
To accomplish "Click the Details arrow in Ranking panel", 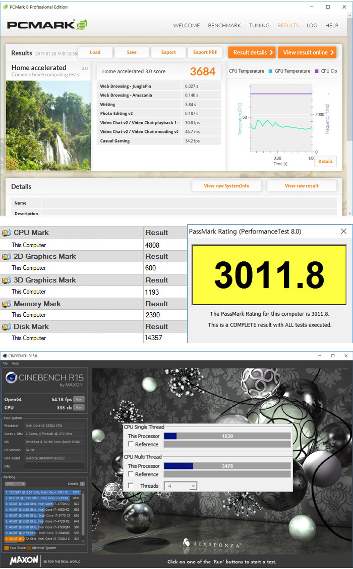I will 82,484.
